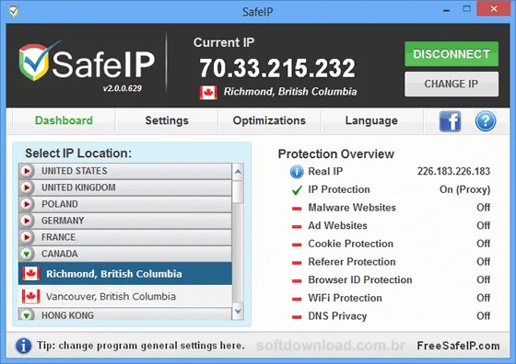The width and height of the screenshot is (516, 364).
Task: Click the location list scrollbar thumb
Action: 238,192
